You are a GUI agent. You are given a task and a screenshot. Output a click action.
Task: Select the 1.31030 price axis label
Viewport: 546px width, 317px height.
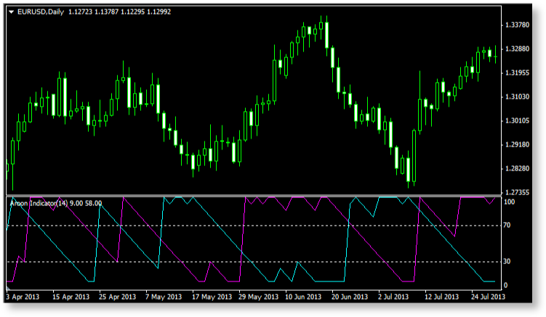pos(517,96)
